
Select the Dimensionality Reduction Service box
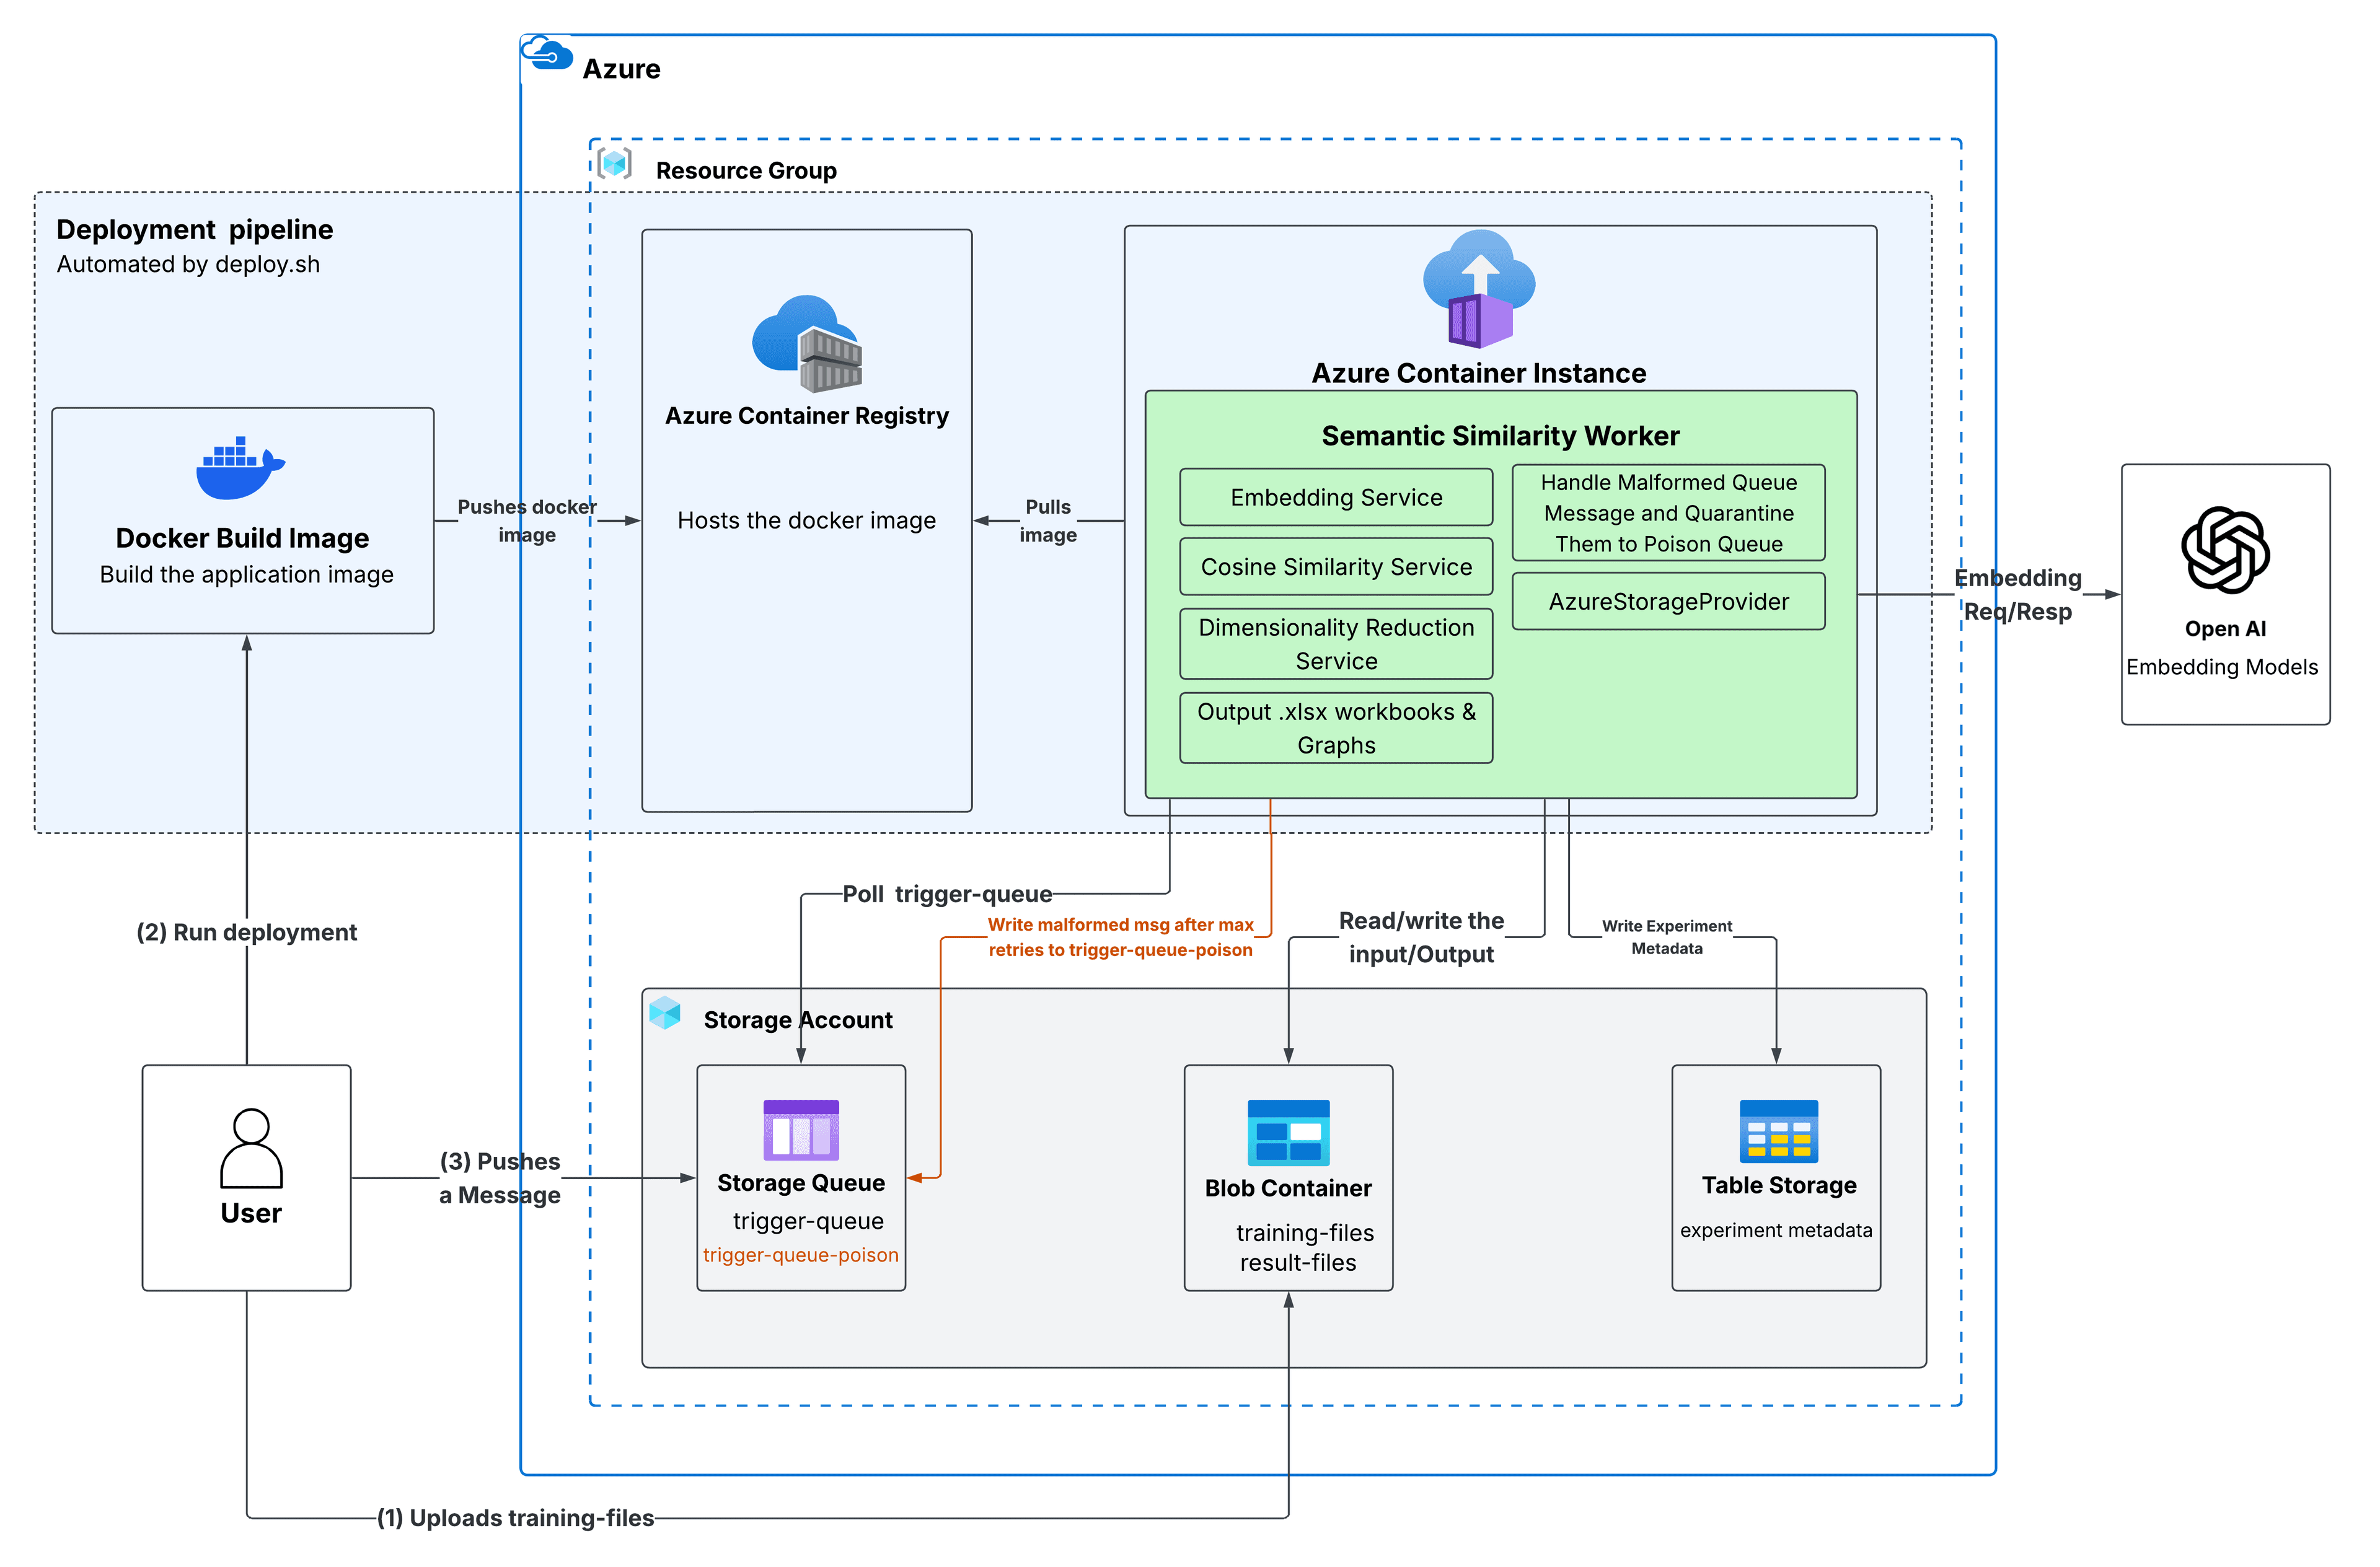(1336, 644)
